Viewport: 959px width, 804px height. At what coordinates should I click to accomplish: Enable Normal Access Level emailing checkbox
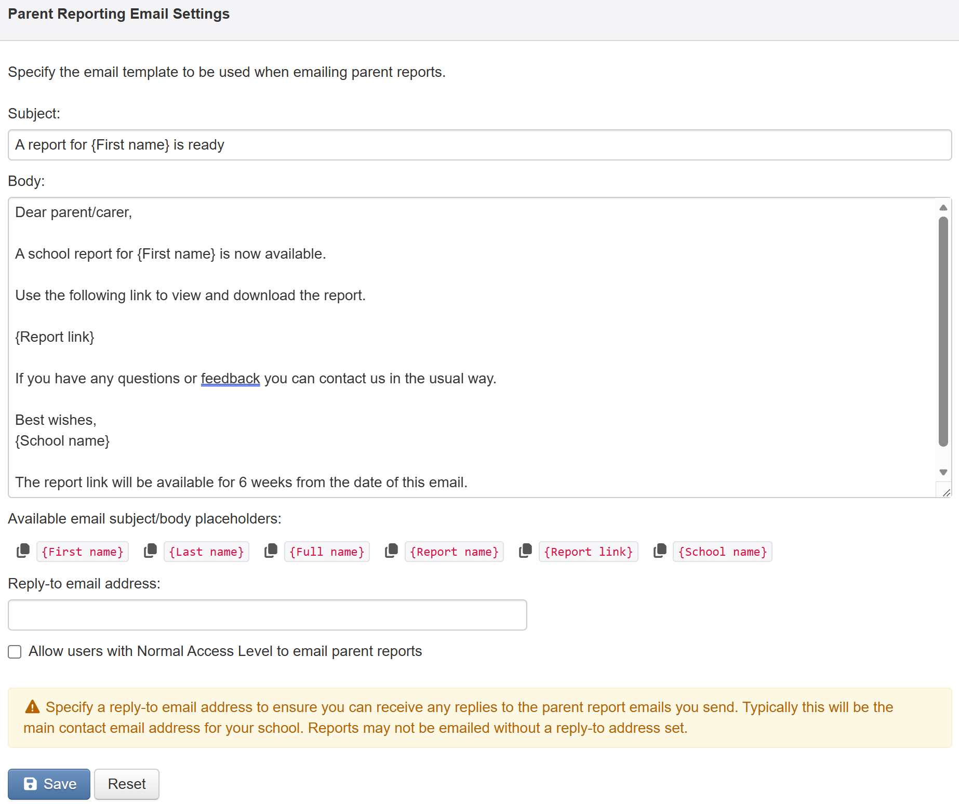coord(15,652)
